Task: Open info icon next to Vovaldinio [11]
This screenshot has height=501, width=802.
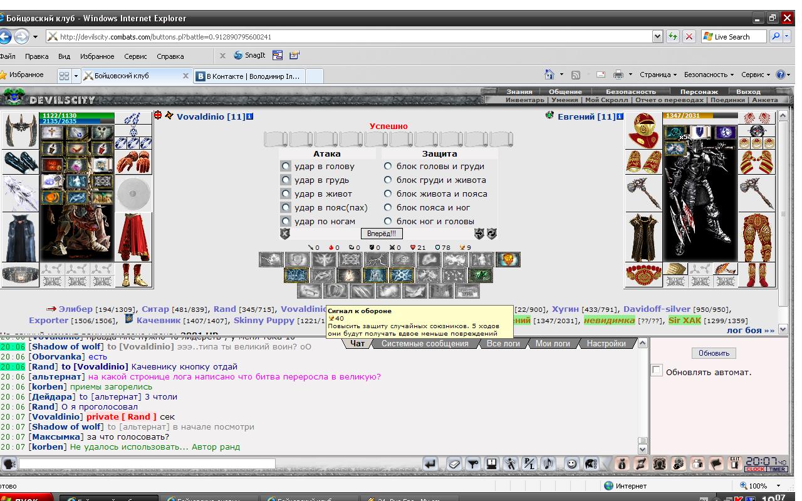Action: (x=250, y=116)
